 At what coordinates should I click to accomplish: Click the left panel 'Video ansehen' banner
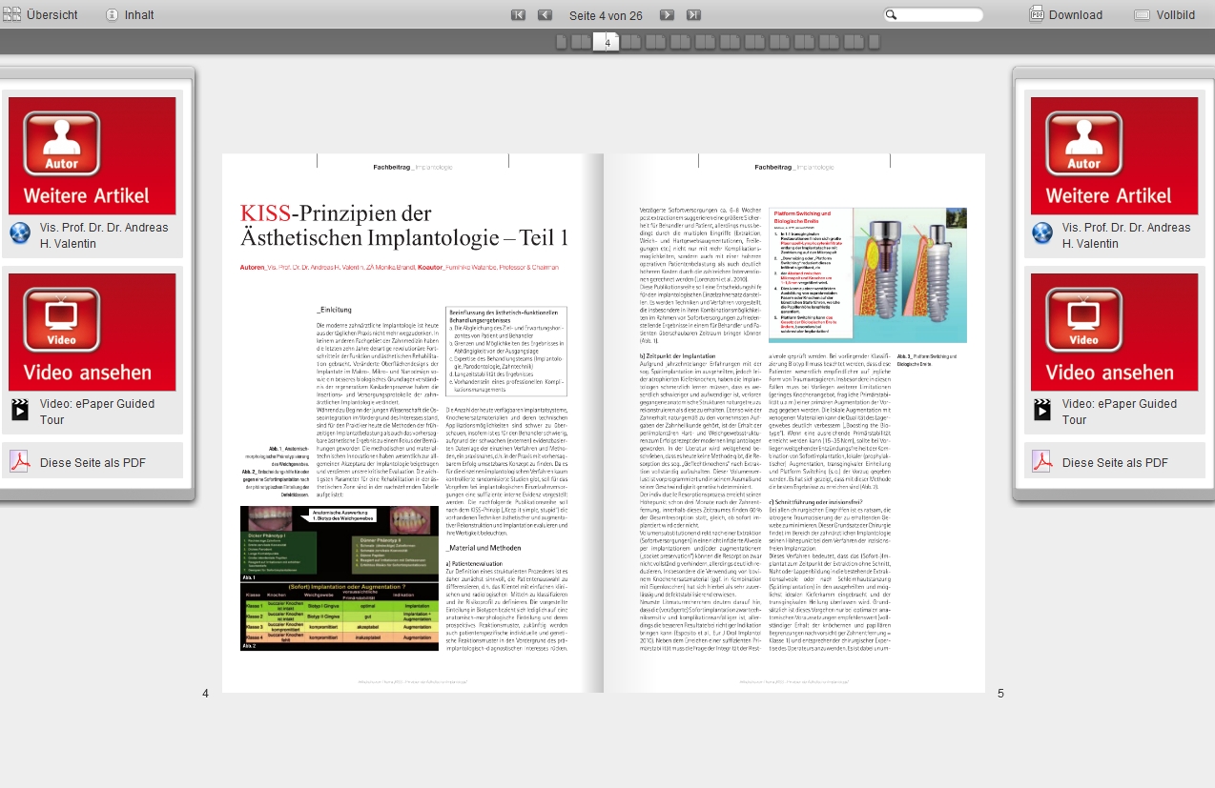coord(93,333)
